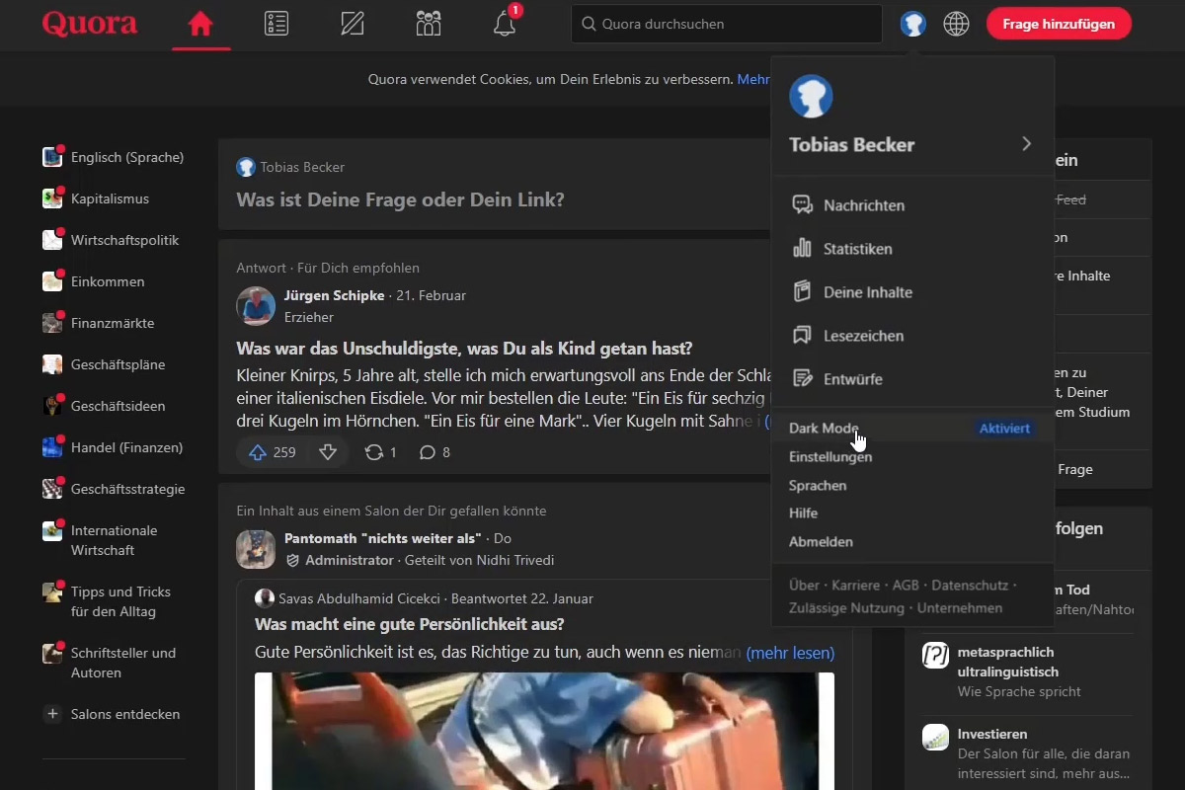The image size is (1185, 790).
Task: Open Finanzmärkte space in sidebar
Action: pos(99,323)
